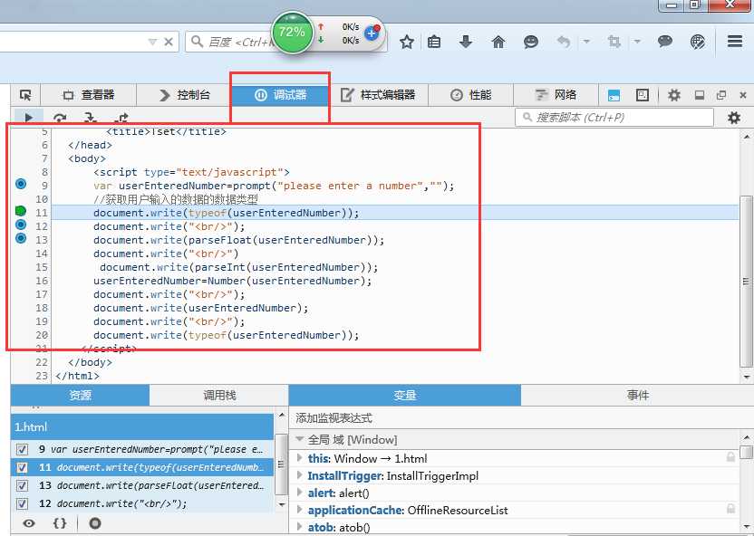This screenshot has width=754, height=536.
Task: Click the undo arrow toolbar icon
Action: click(563, 42)
